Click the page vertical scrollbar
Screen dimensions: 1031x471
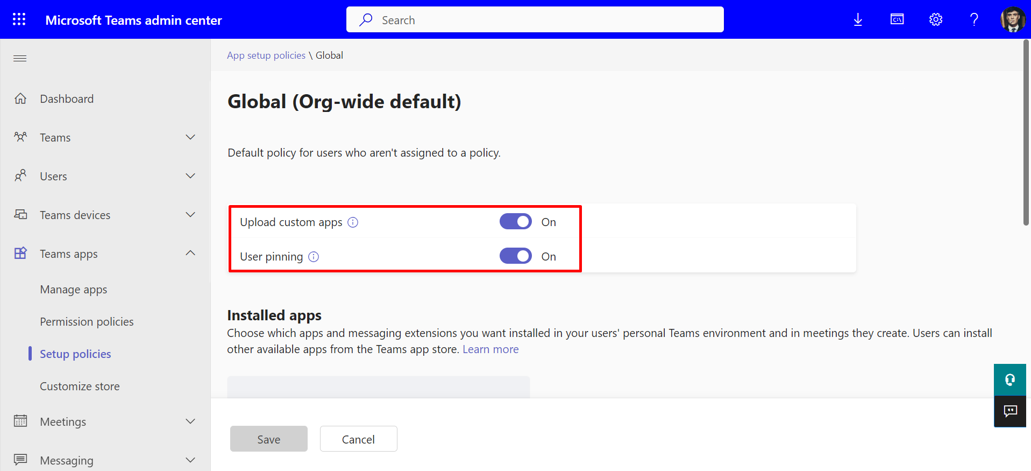tap(1026, 132)
